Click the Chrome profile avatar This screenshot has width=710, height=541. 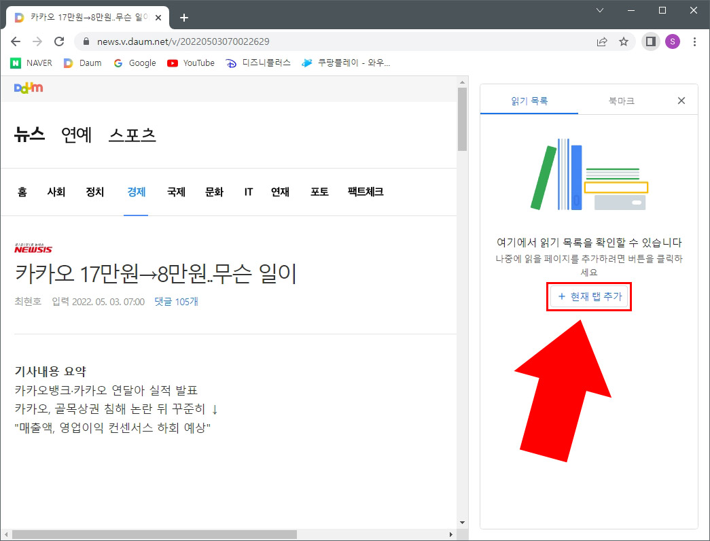click(x=673, y=41)
